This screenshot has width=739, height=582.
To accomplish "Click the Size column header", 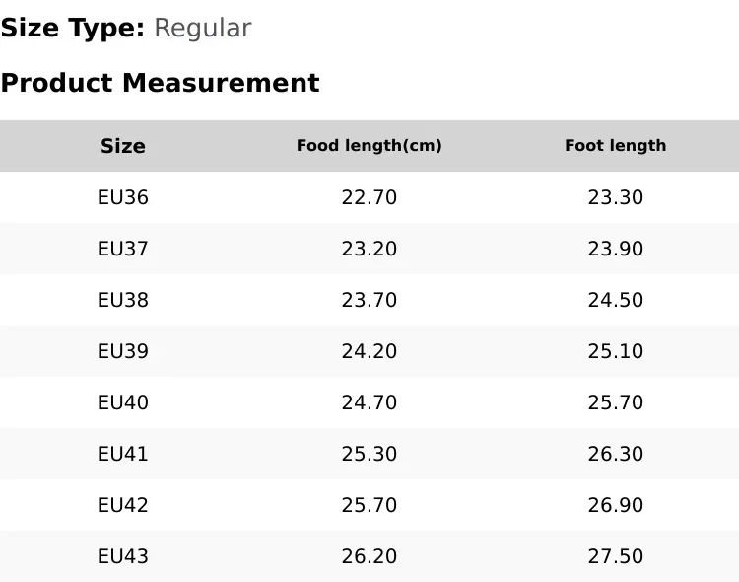I will pyautogui.click(x=123, y=146).
